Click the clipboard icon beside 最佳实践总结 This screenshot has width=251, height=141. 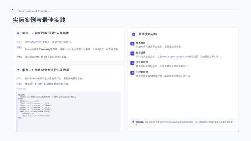pyautogui.click(x=134, y=34)
